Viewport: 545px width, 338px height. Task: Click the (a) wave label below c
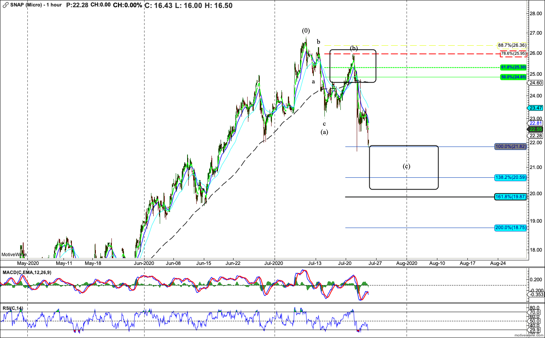point(324,132)
